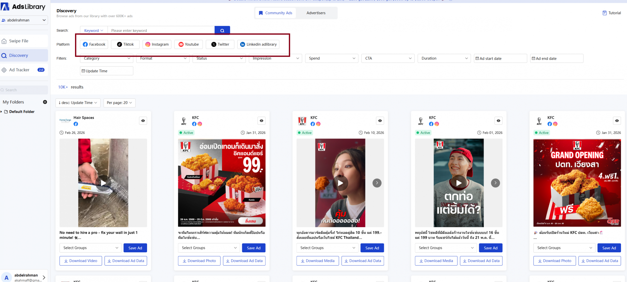Expand the Default Folder tree item
This screenshot has width=627, height=282.
click(2, 112)
